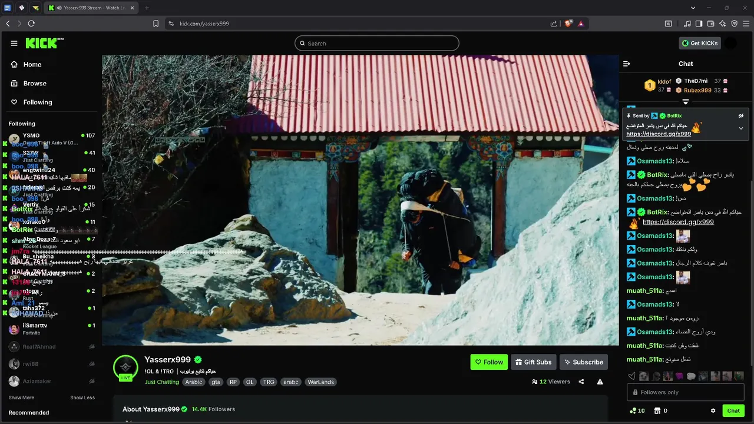Open Leo AI sparkle icon

tap(723, 24)
